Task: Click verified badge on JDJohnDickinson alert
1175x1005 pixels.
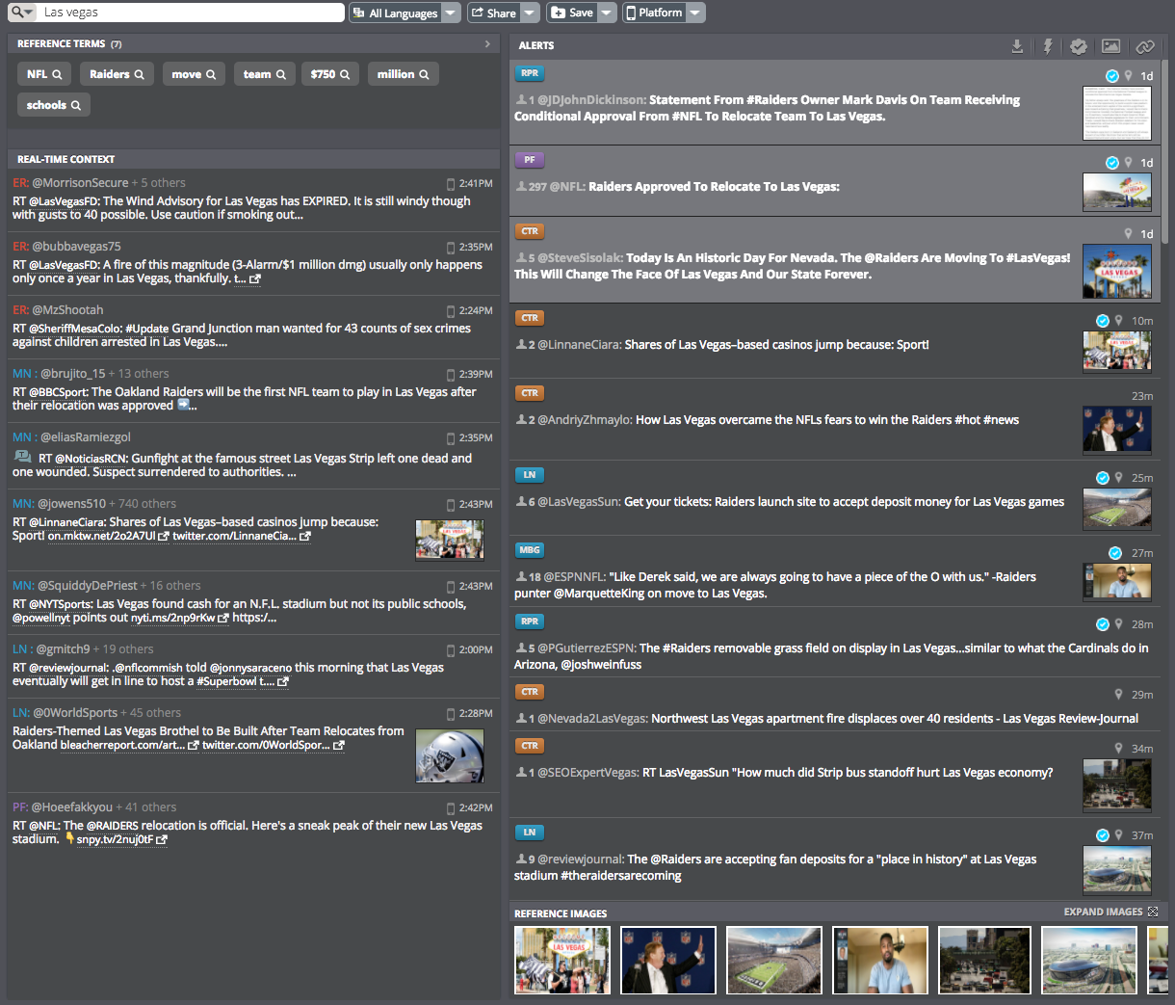Action: point(1111,76)
